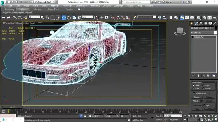Activate the Select and Link tool
Image resolution: width=218 pixels, height=122 pixels.
tap(15, 17)
